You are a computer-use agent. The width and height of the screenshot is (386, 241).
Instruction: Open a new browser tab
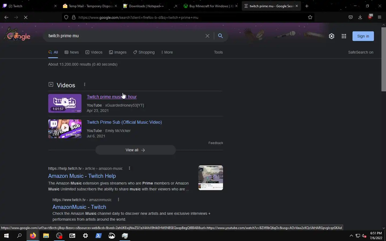click(x=307, y=6)
